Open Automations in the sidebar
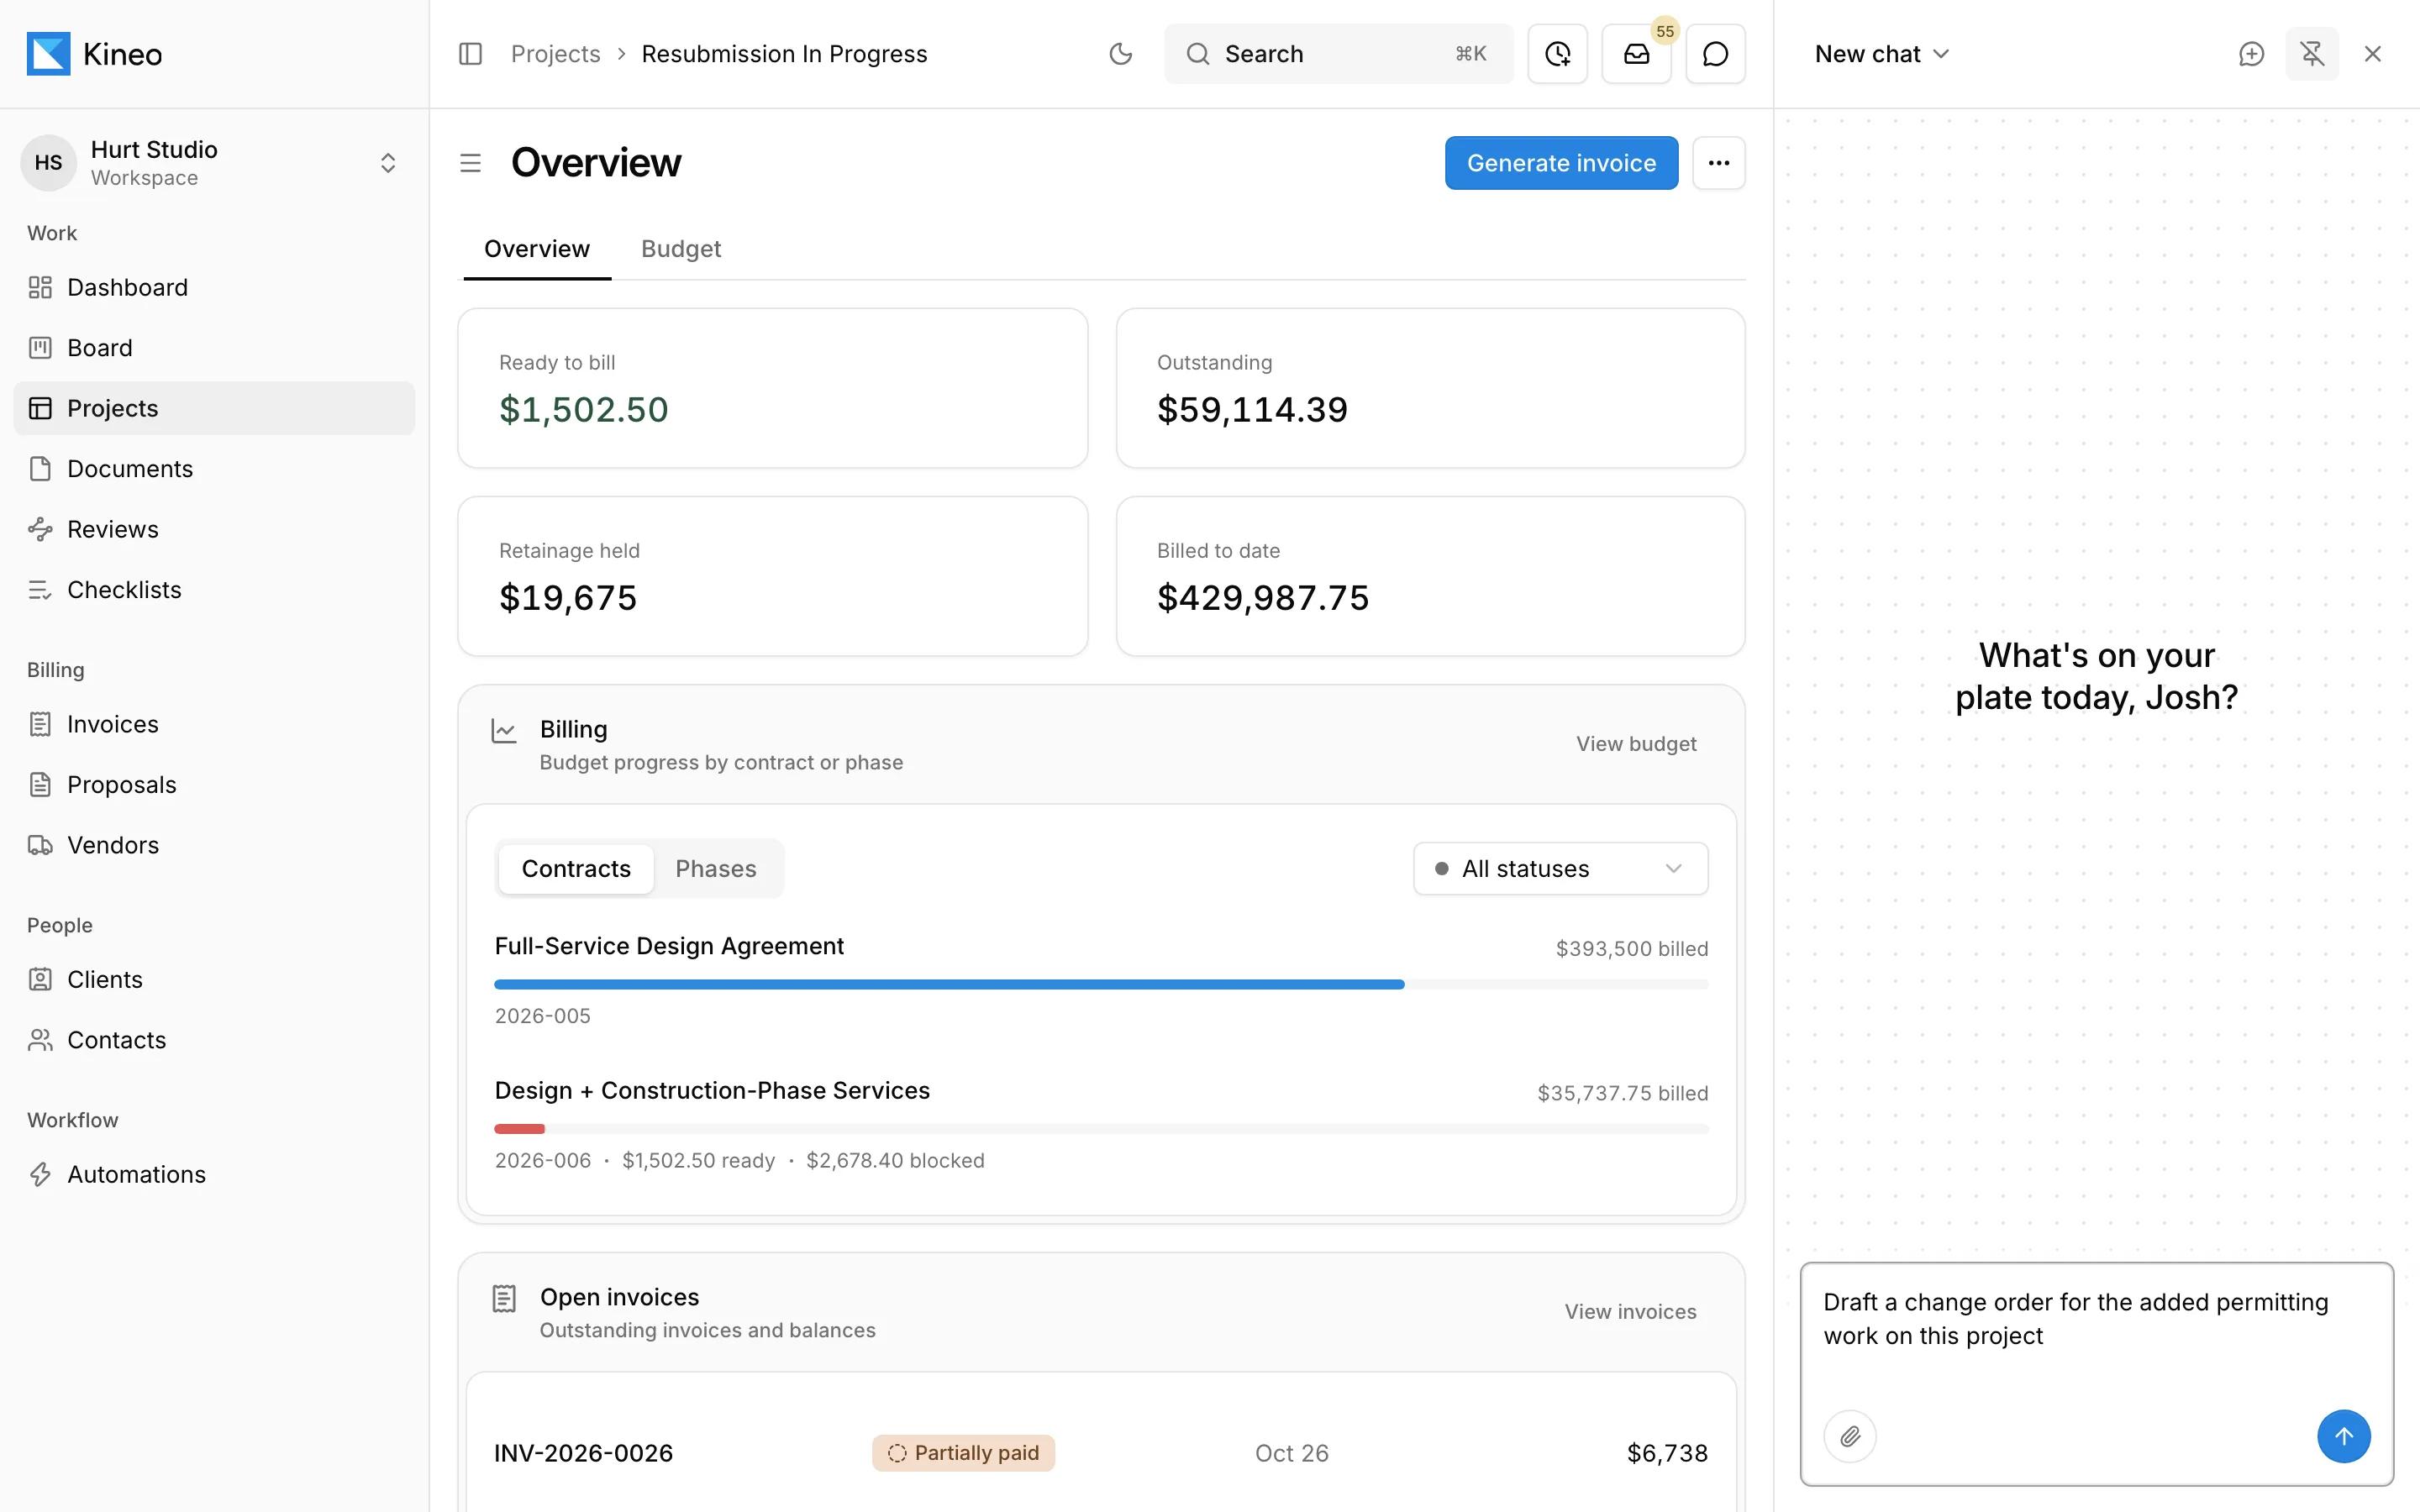 214,1175
